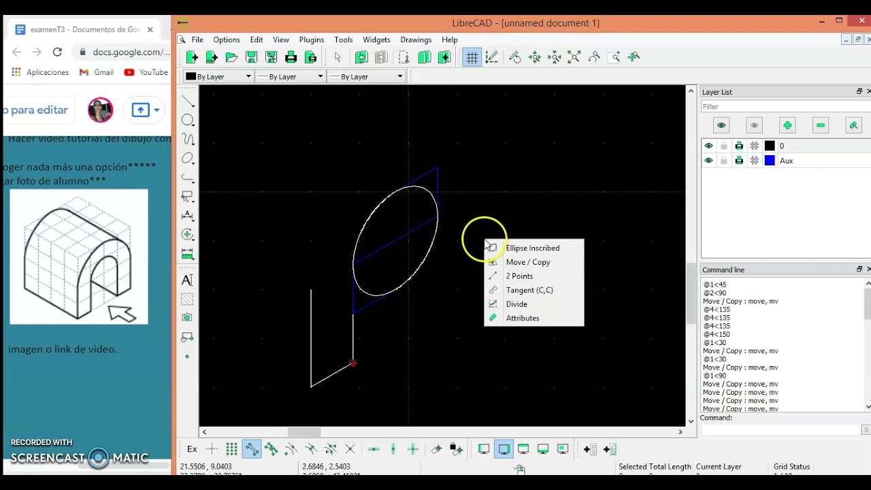Viewport: 871px width, 490px height.
Task: Open the line width By Layer dropdown
Action: click(291, 77)
